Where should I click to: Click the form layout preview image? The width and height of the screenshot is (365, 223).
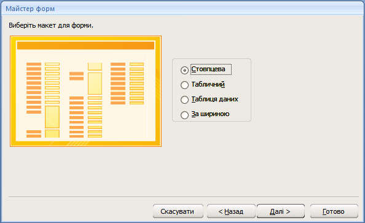(x=85, y=92)
